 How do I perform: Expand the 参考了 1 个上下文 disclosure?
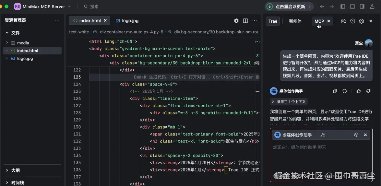pos(289,102)
